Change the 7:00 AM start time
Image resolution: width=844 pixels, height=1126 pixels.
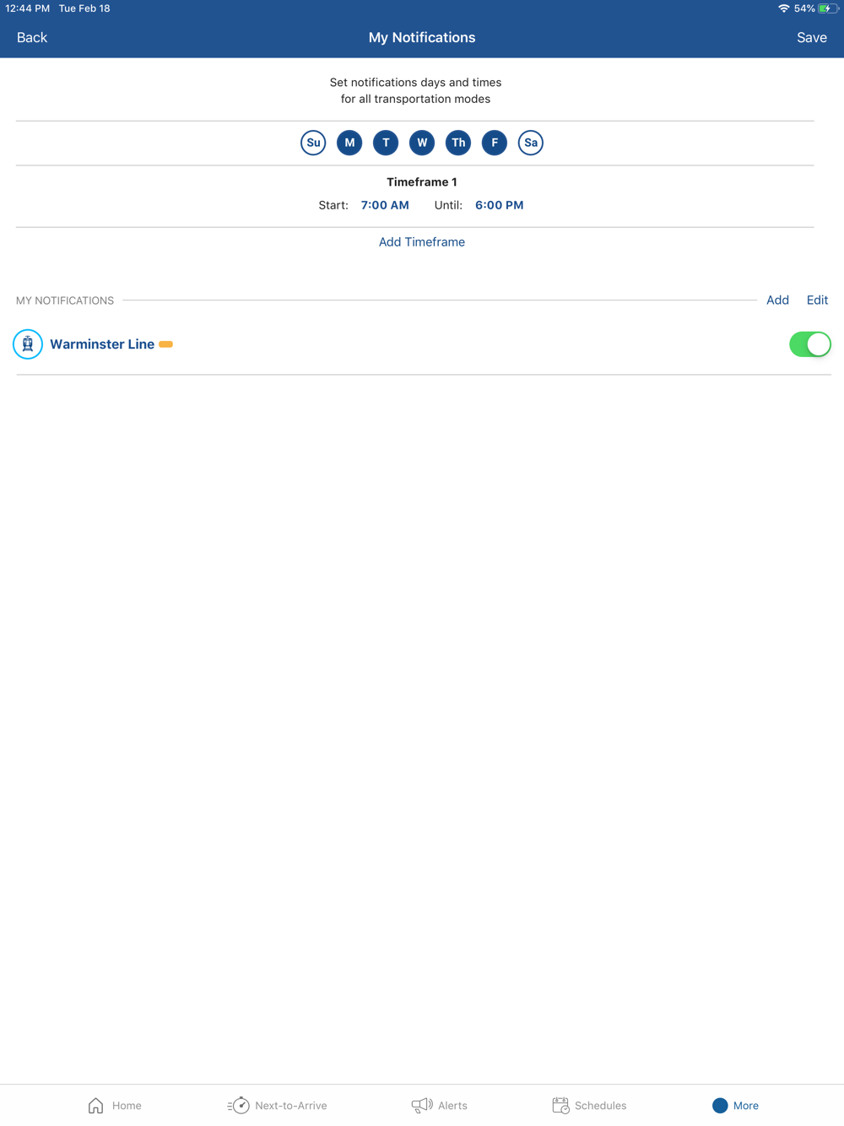pyautogui.click(x=385, y=205)
